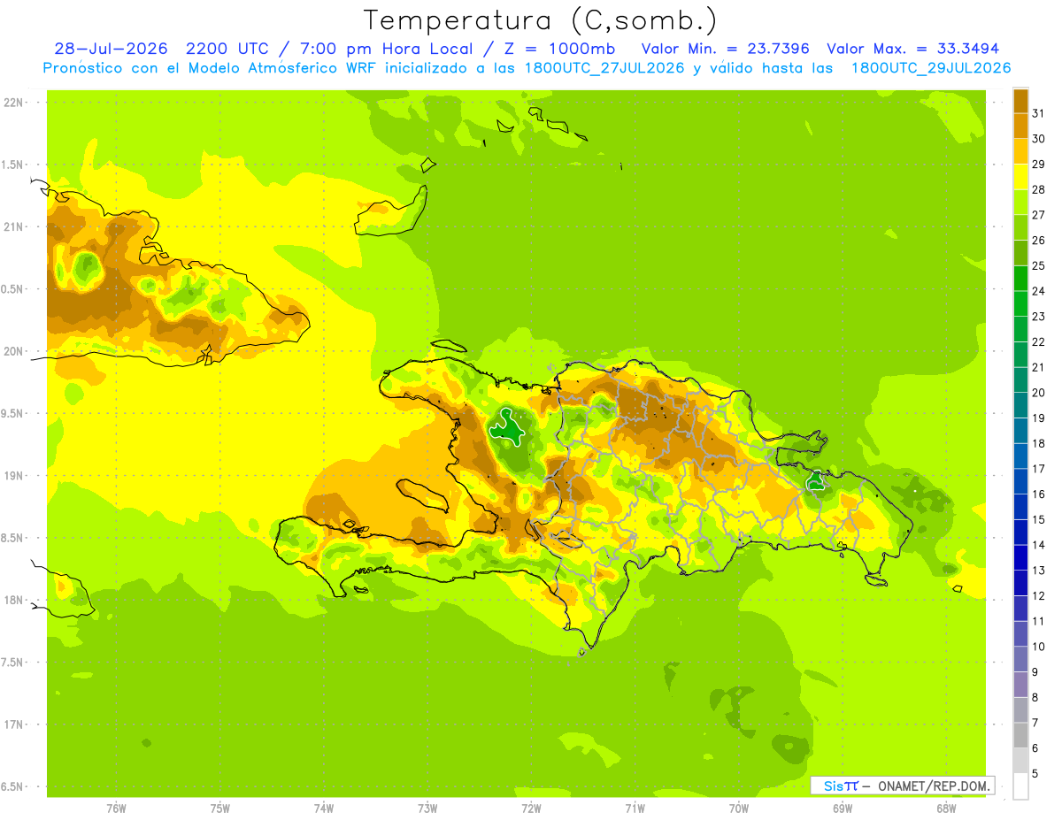
Task: Click the '72W' longitude label
Action: pos(532,809)
